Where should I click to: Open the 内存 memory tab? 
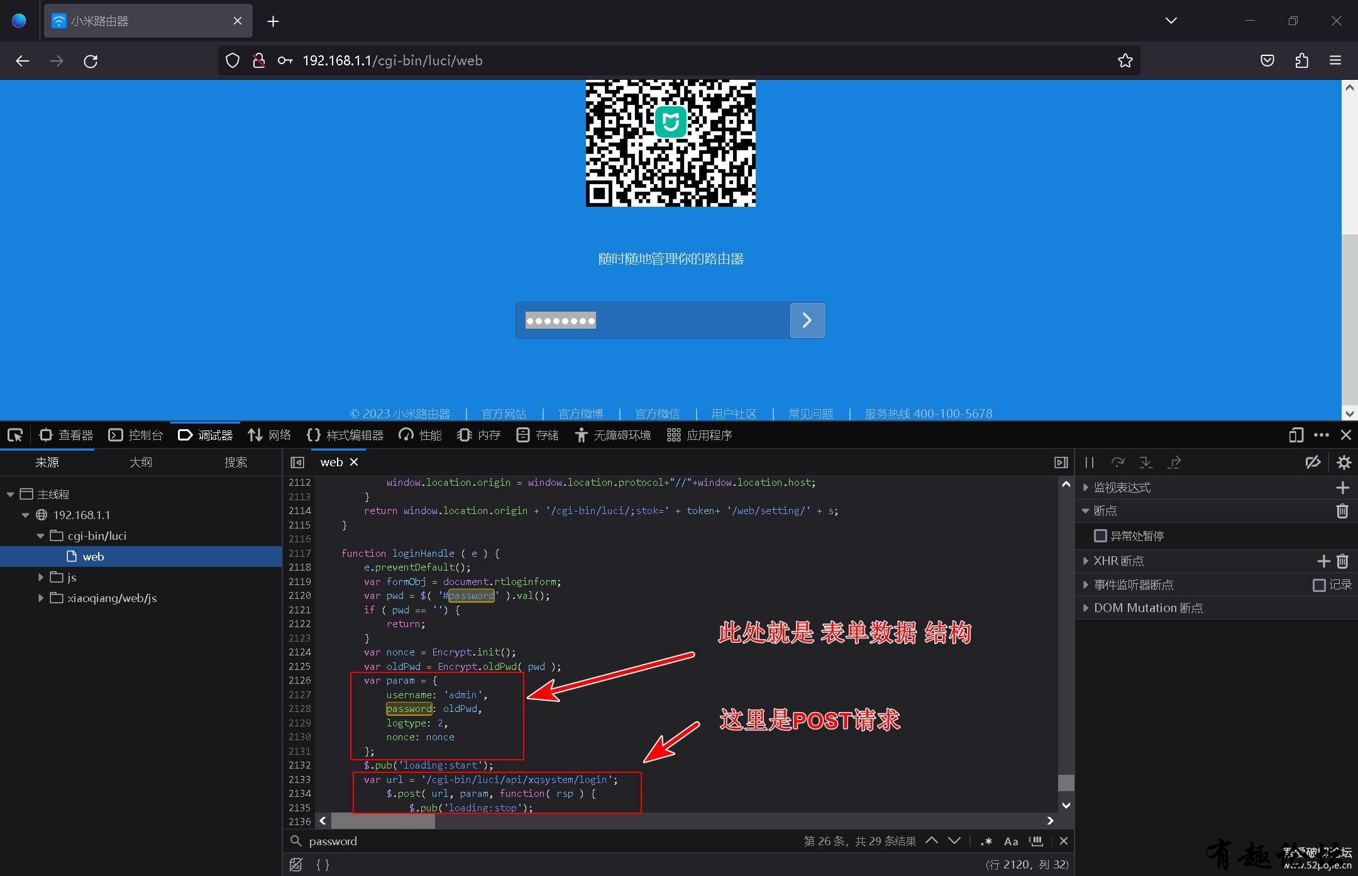(x=478, y=435)
